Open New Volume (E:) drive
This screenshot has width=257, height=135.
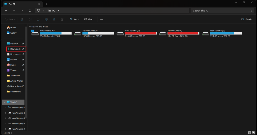coord(137,33)
